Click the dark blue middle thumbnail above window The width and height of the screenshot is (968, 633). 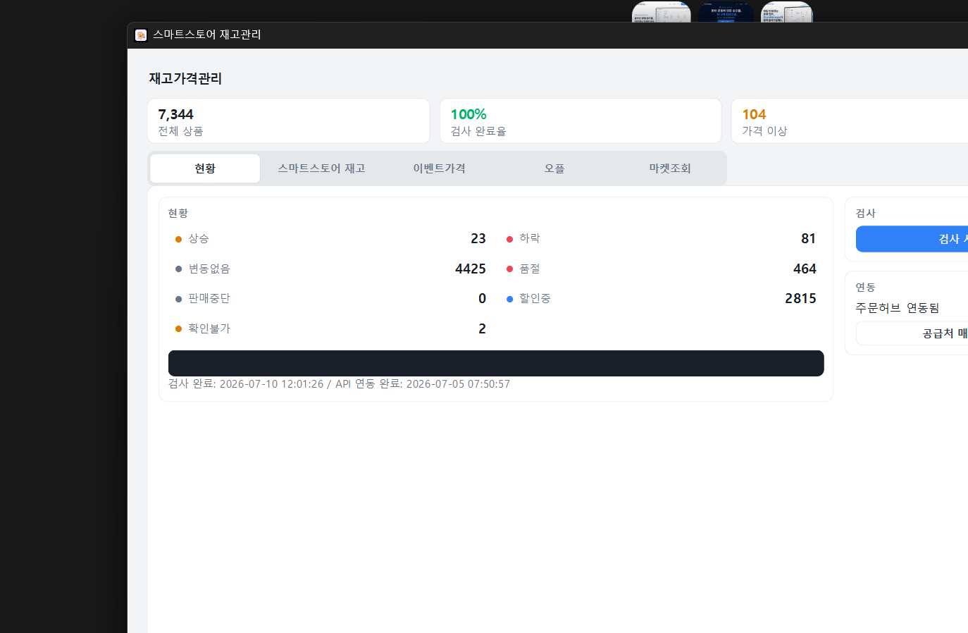click(x=726, y=12)
